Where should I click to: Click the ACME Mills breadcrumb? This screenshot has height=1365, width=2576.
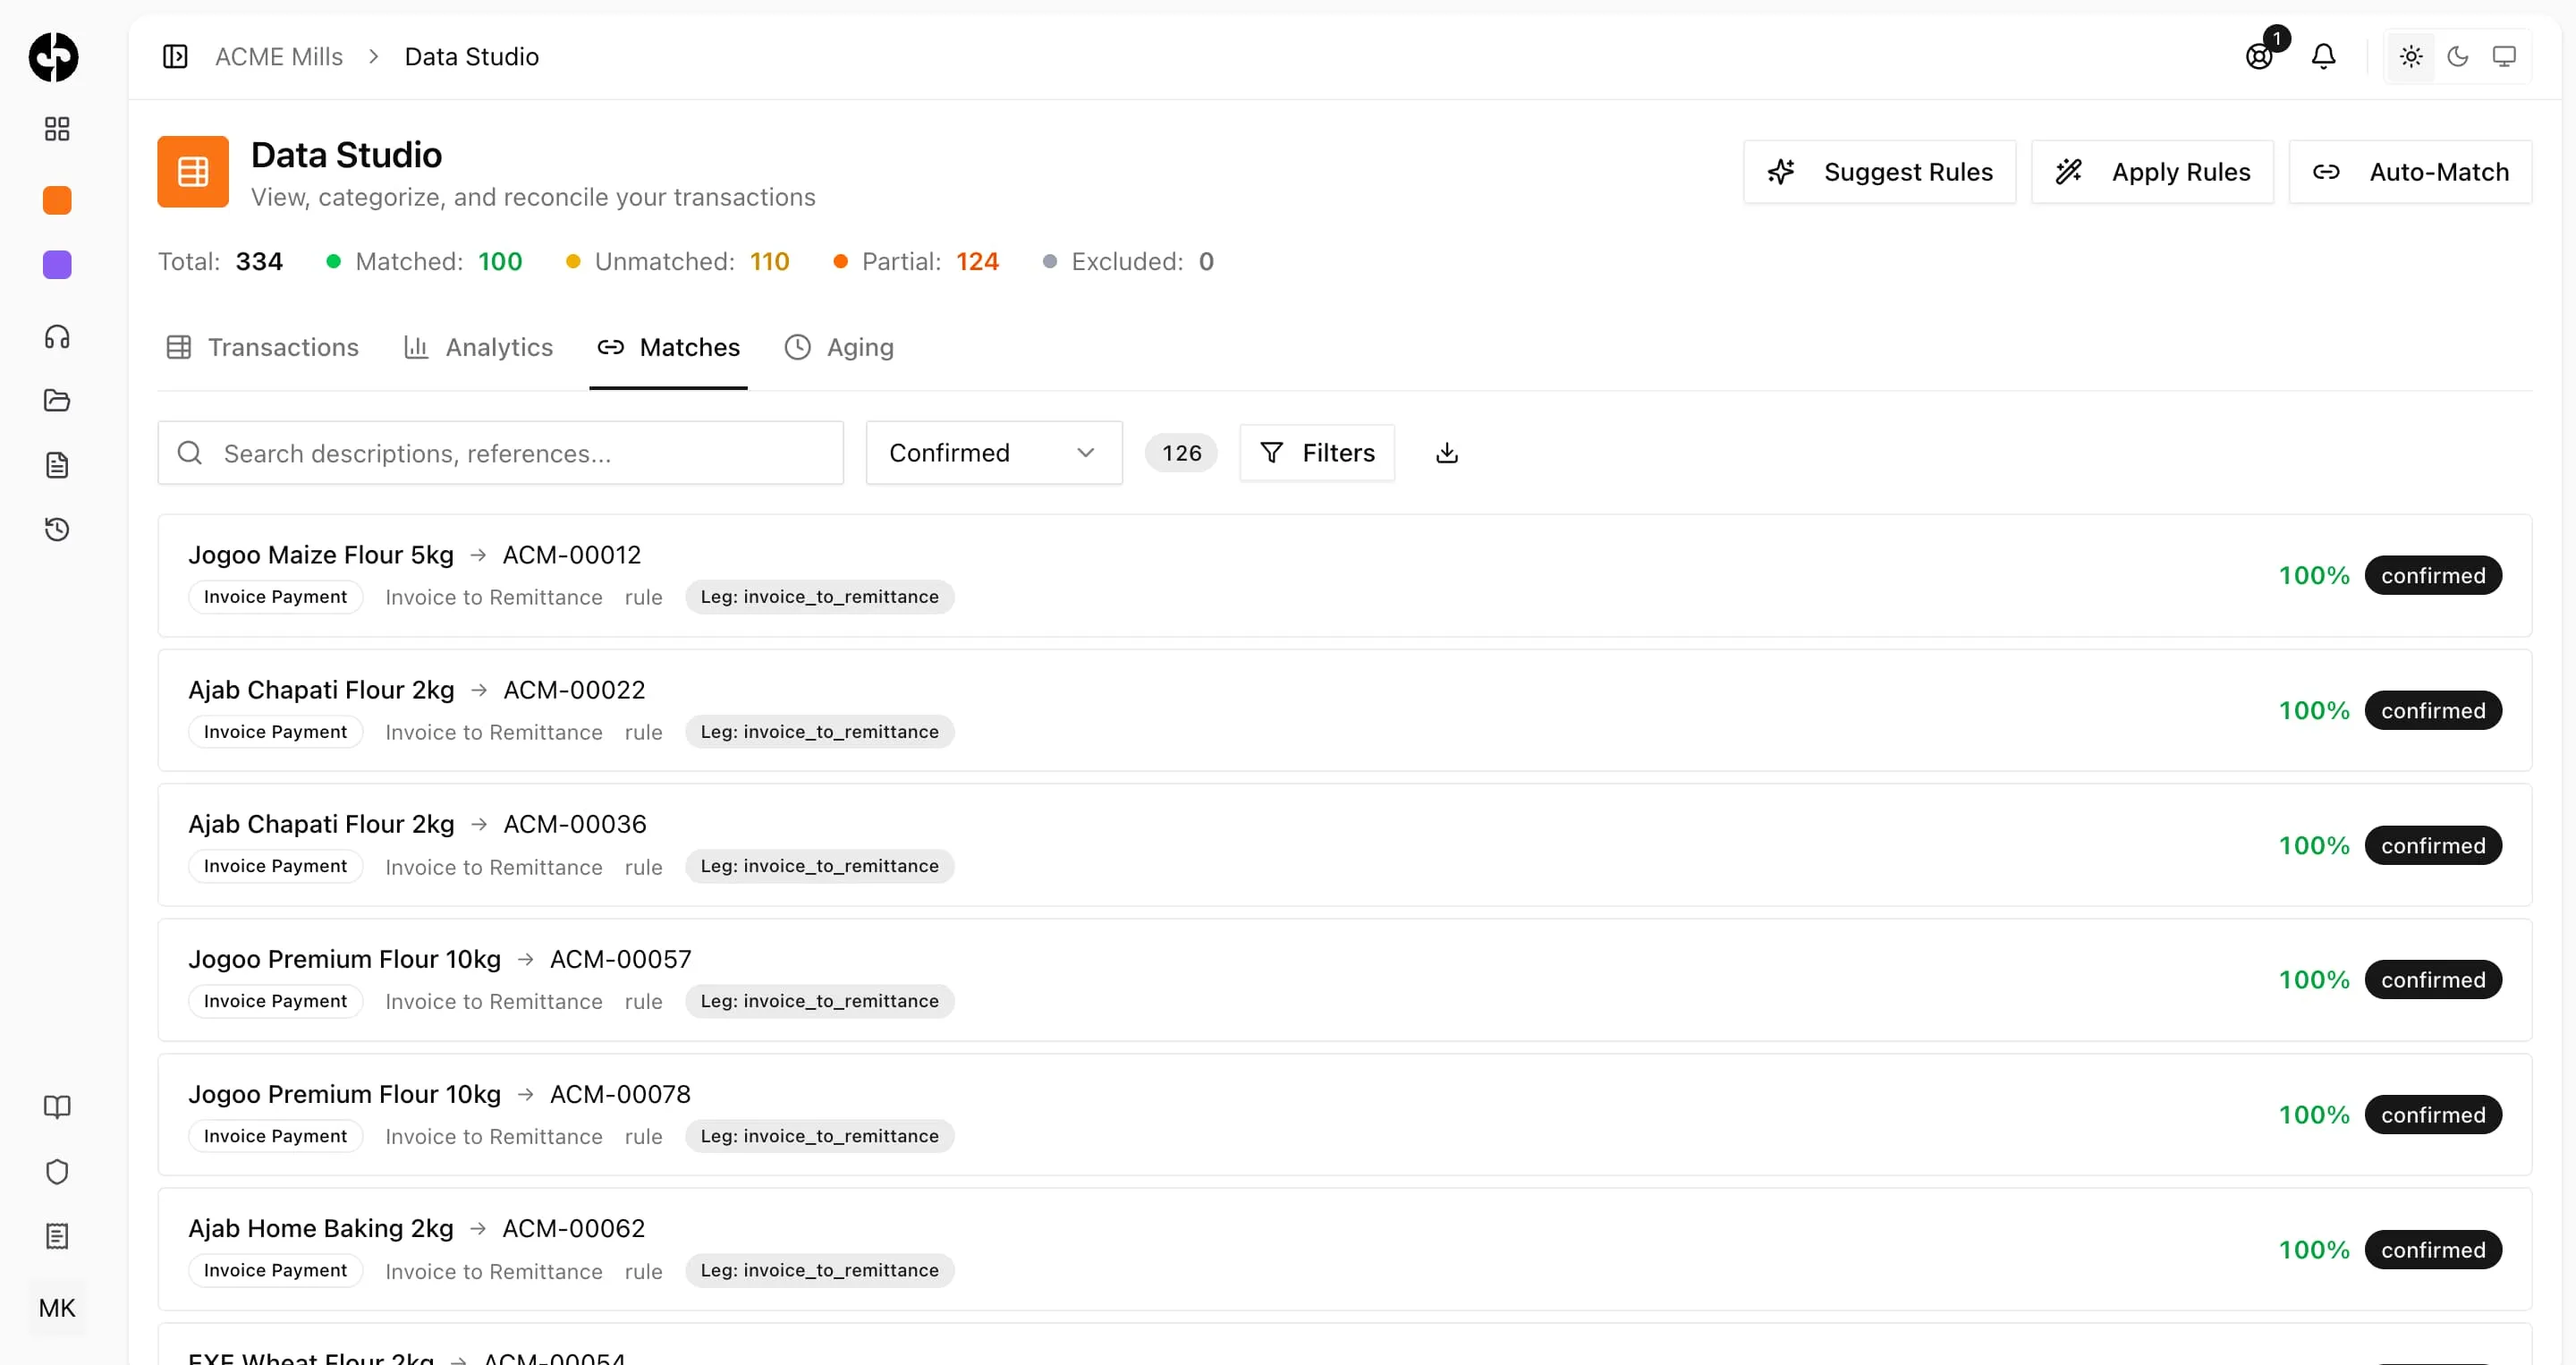[x=279, y=57]
